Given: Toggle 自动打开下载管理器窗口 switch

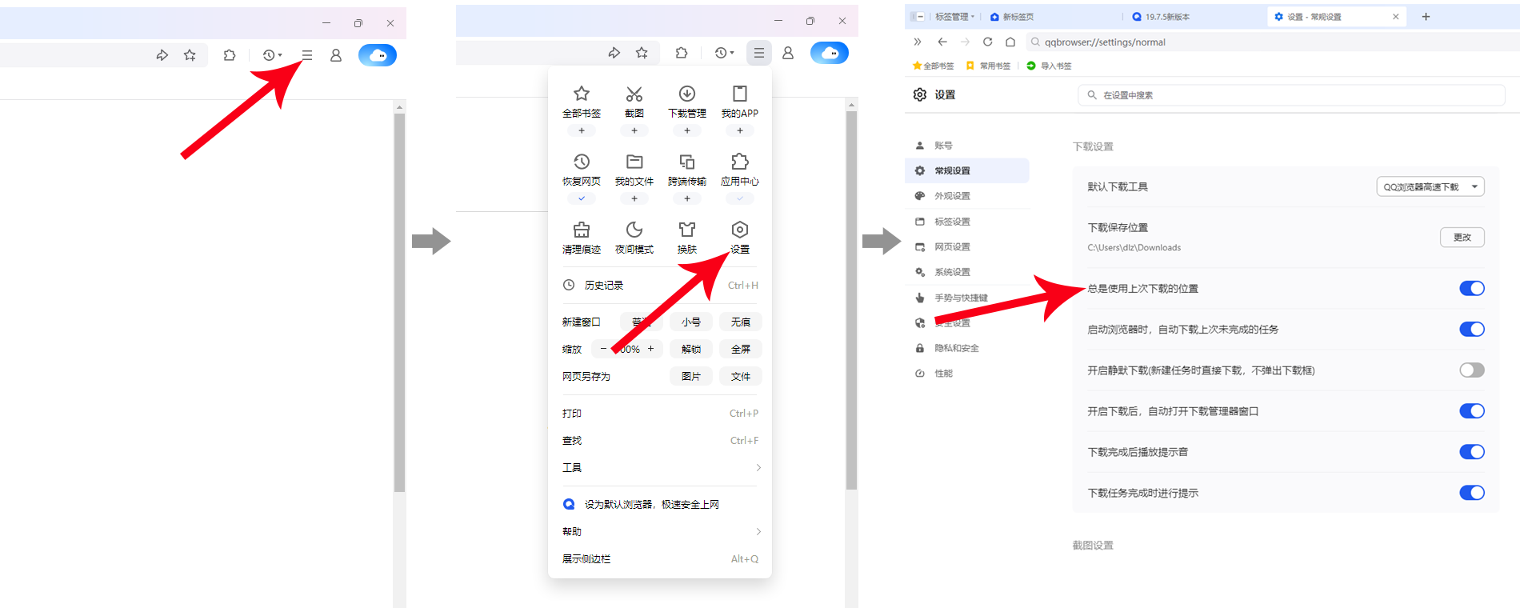Looking at the screenshot, I should point(1472,410).
